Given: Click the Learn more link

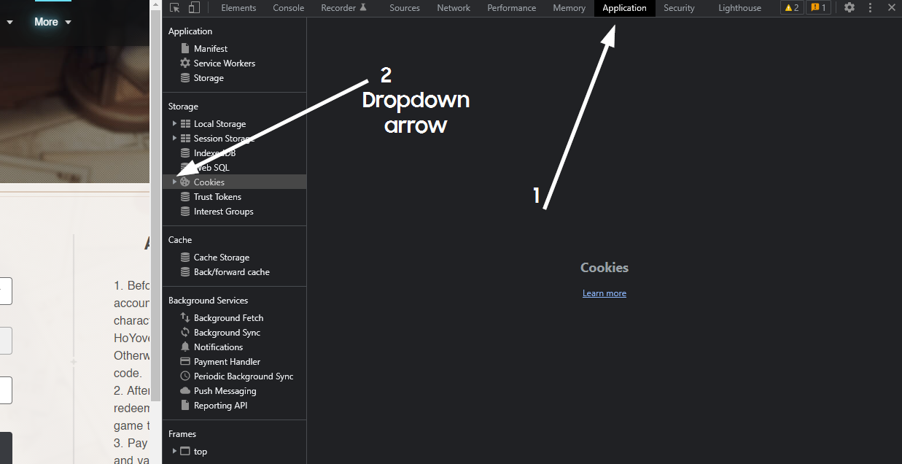Looking at the screenshot, I should coord(604,293).
